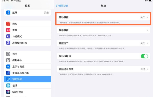Image resolution: width=153 pixels, height=97 pixels.
Task: Expand the 辅助触控 row chevron
Action: pos(147,17)
